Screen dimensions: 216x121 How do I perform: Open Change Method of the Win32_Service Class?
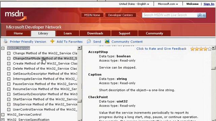point(45,53)
